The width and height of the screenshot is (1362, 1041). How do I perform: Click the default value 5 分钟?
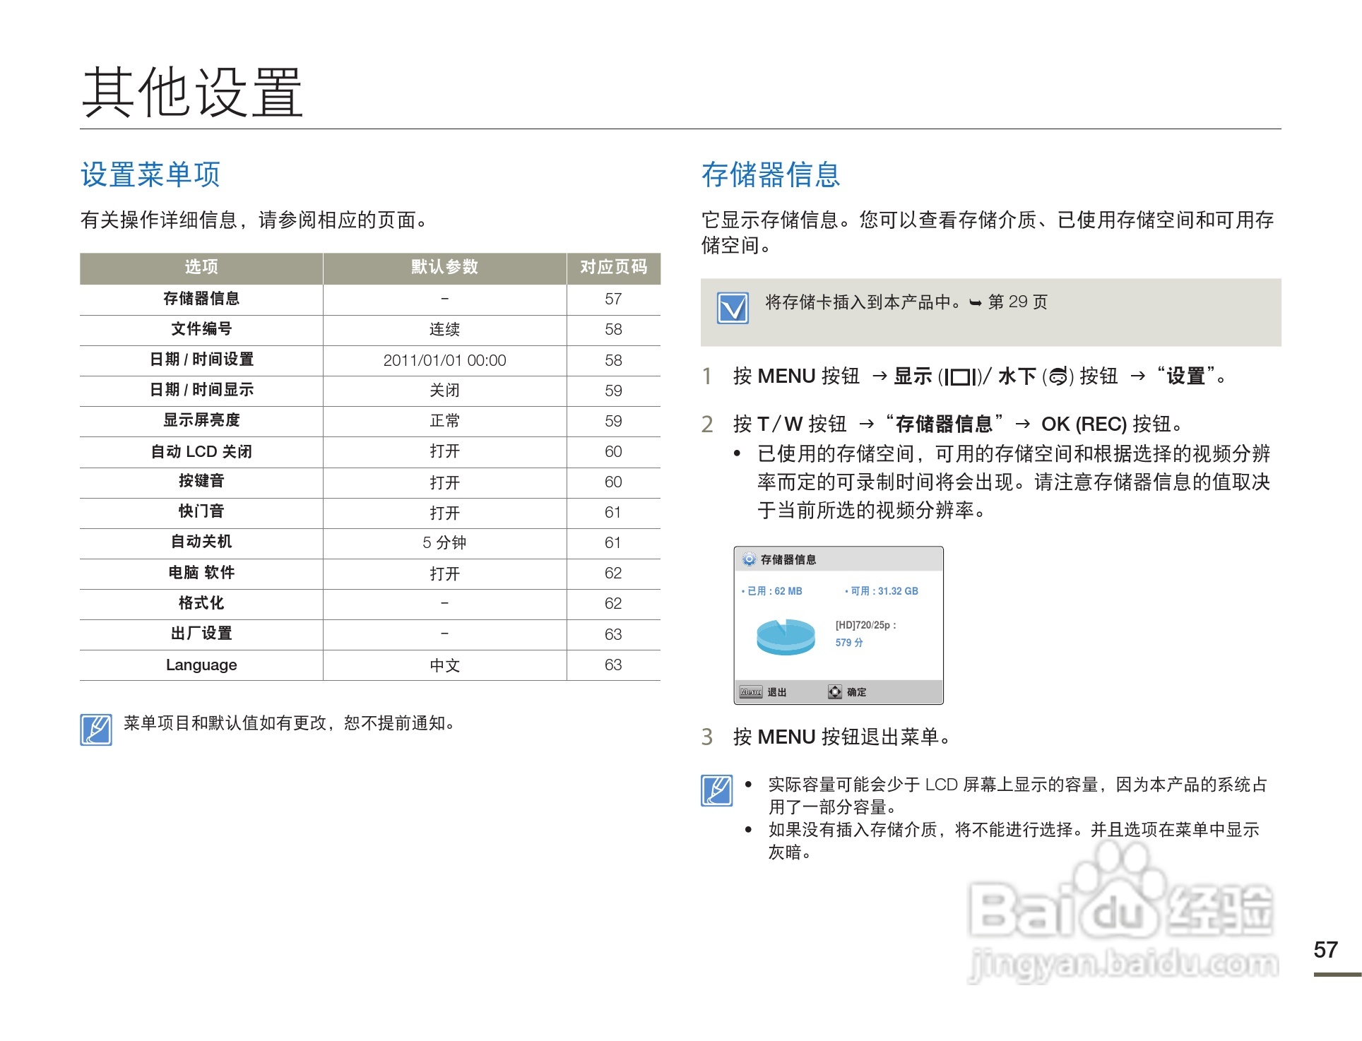(x=444, y=542)
